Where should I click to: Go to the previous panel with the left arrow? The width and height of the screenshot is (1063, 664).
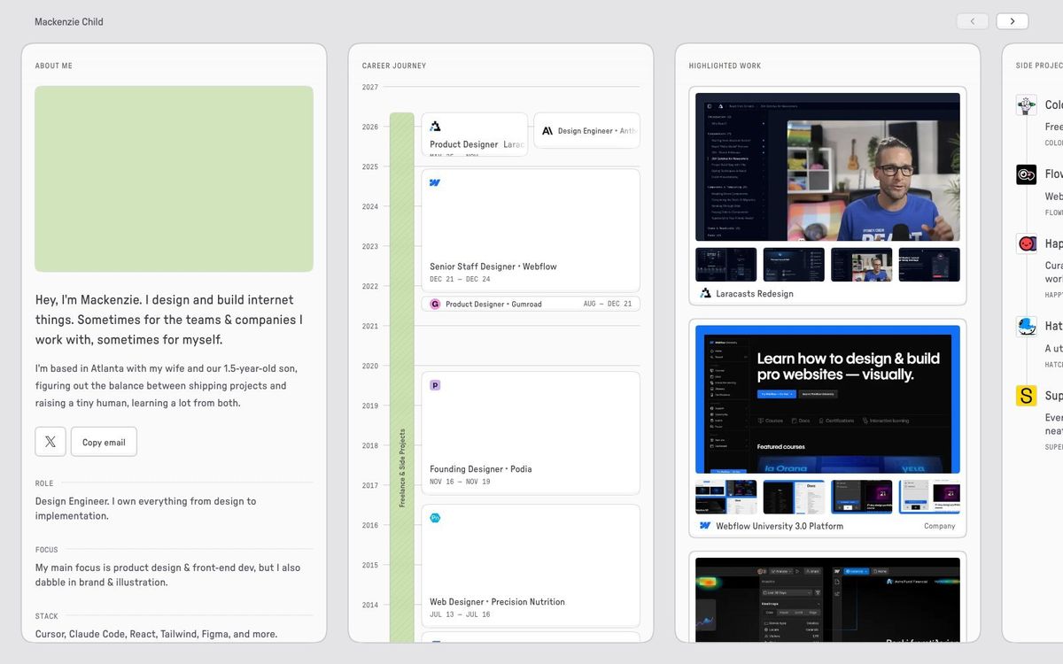973,21
